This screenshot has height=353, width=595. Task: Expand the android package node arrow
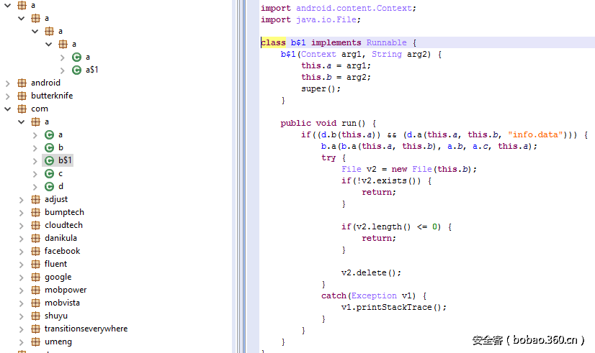(9, 83)
